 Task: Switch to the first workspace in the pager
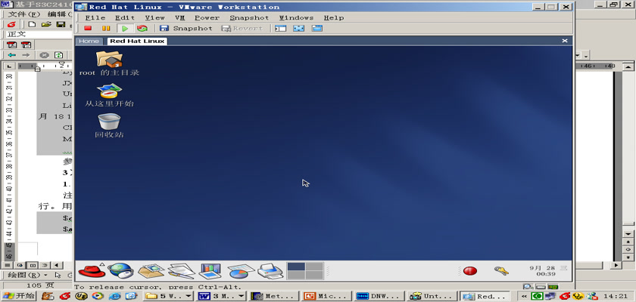tap(296, 267)
